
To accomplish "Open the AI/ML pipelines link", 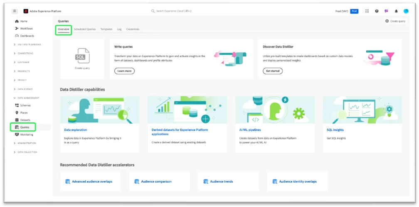I will coord(250,130).
